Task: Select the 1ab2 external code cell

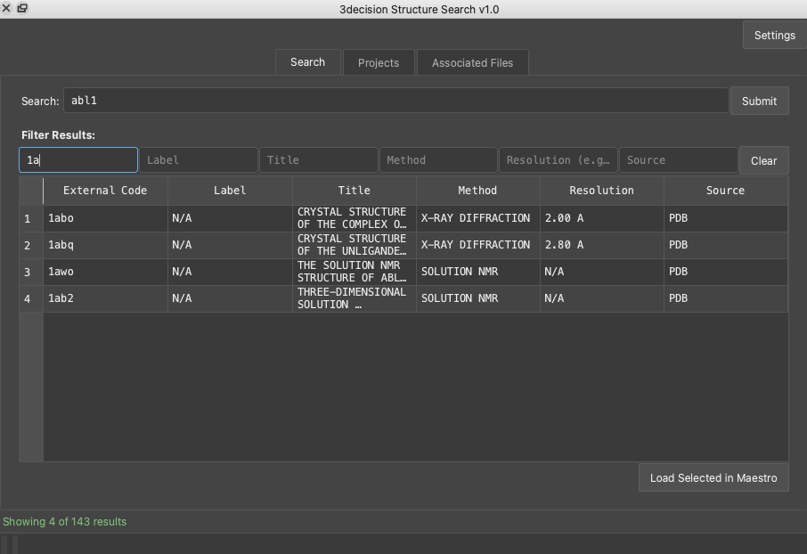Action: click(105, 298)
